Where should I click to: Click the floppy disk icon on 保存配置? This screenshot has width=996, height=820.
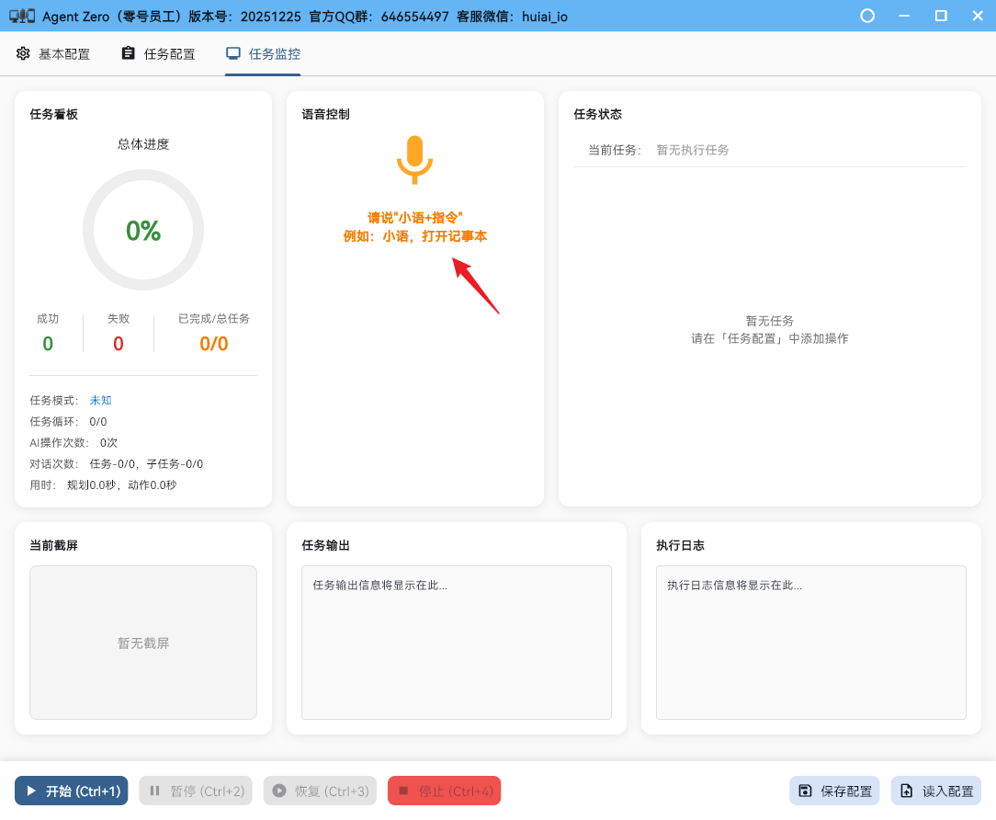[805, 791]
